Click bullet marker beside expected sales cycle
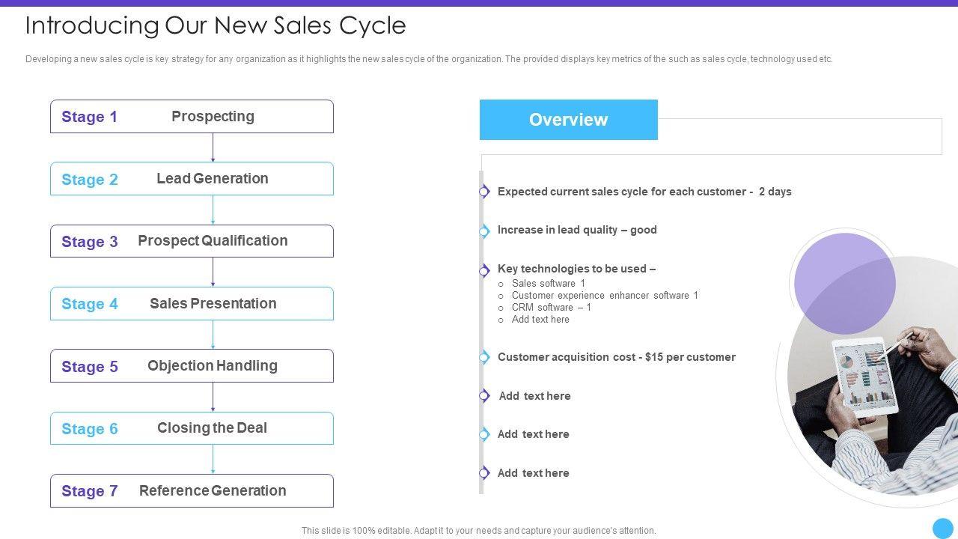The width and height of the screenshot is (958, 539). (484, 192)
